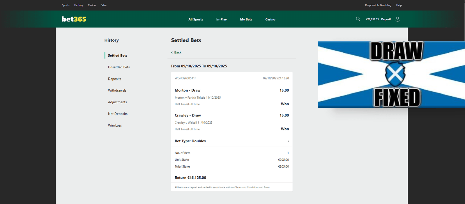Image resolution: width=465 pixels, height=204 pixels.
Task: Open the user account profile icon
Action: (397, 19)
